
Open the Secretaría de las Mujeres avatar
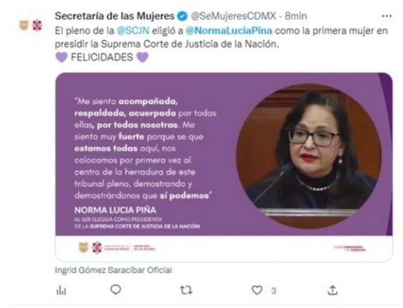pyautogui.click(x=31, y=25)
